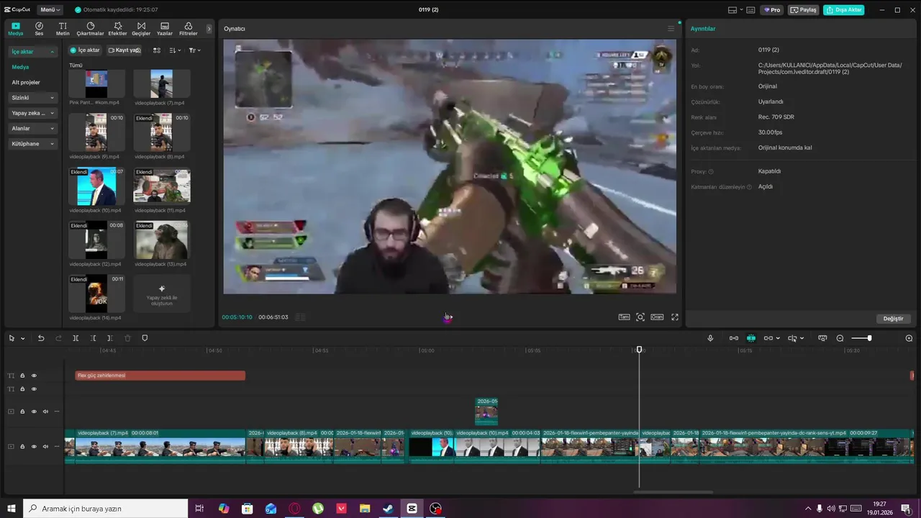This screenshot has height=518, width=921.
Task: Zoom out the timeline with minus magnifier
Action: click(x=840, y=338)
